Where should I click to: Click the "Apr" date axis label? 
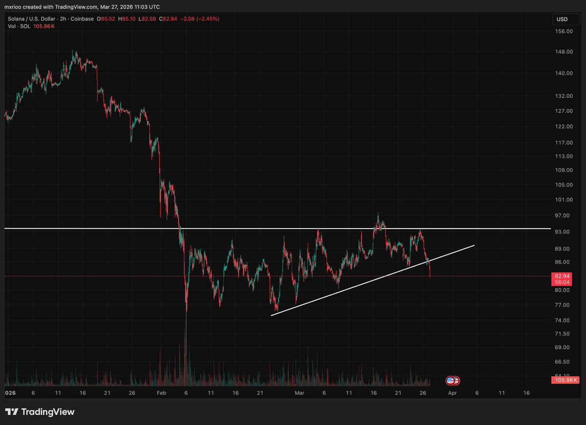pyautogui.click(x=452, y=393)
